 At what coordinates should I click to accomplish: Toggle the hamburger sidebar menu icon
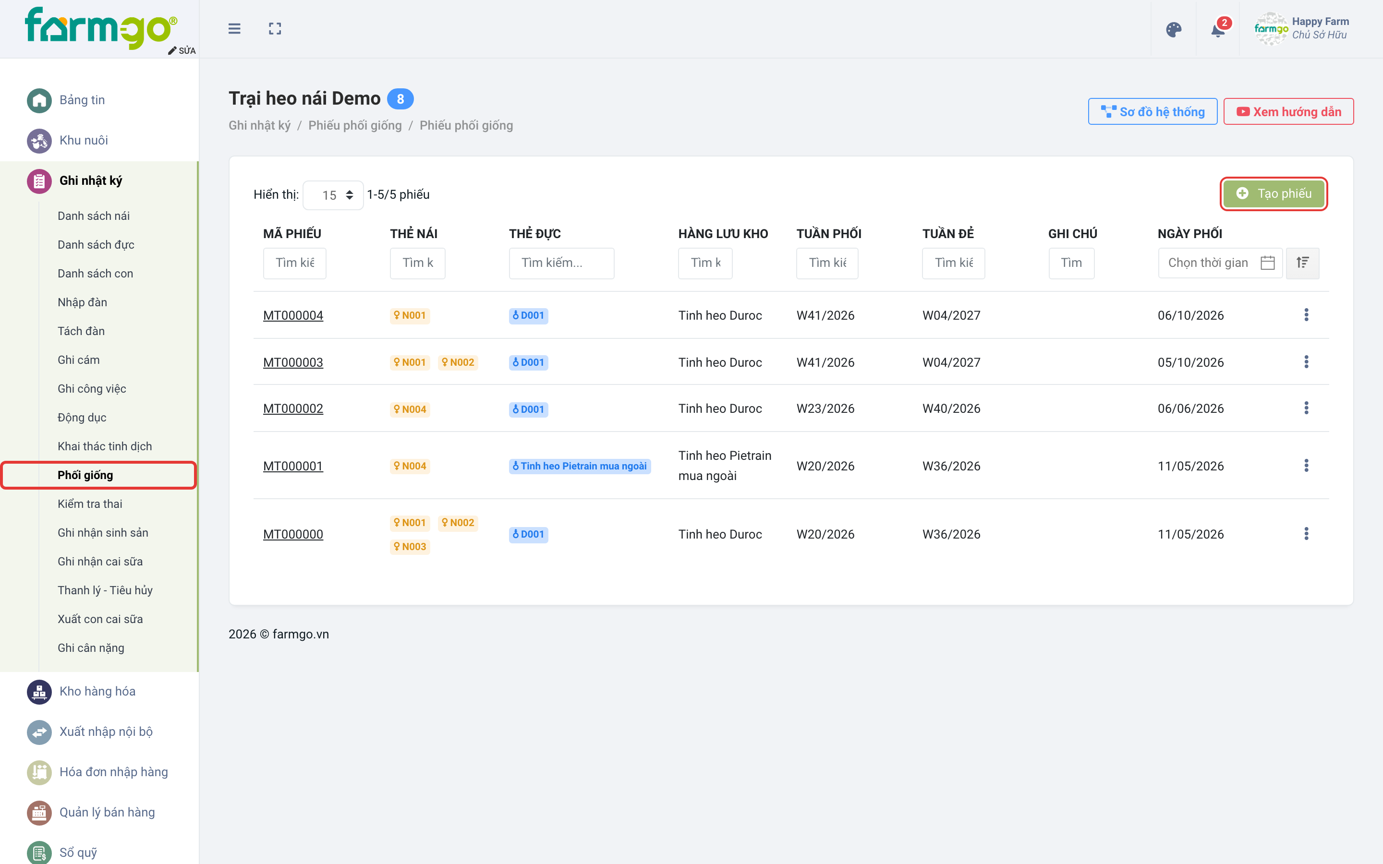(234, 29)
